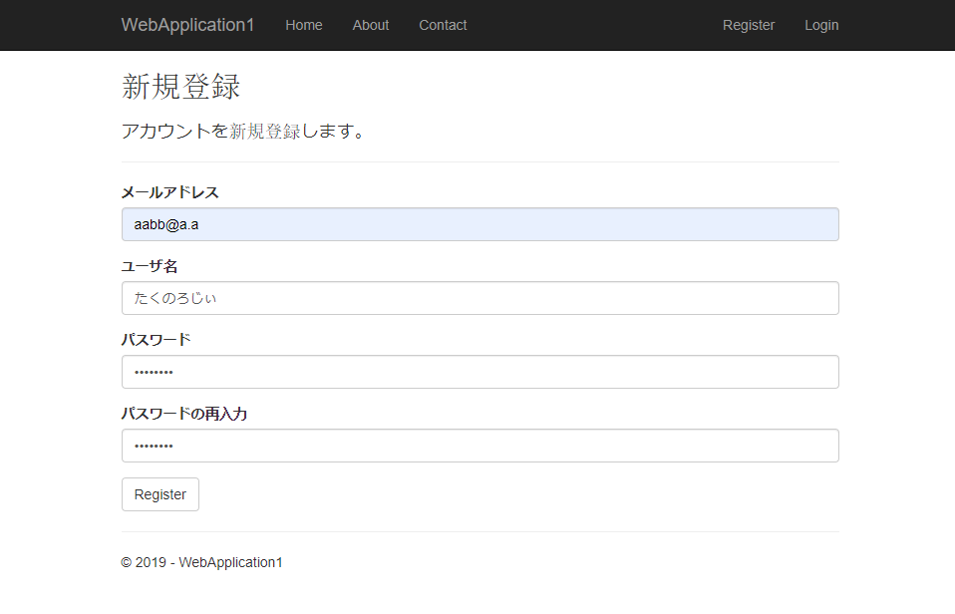Image resolution: width=955 pixels, height=614 pixels.
Task: Select the パスワード password field
Action: coord(478,371)
